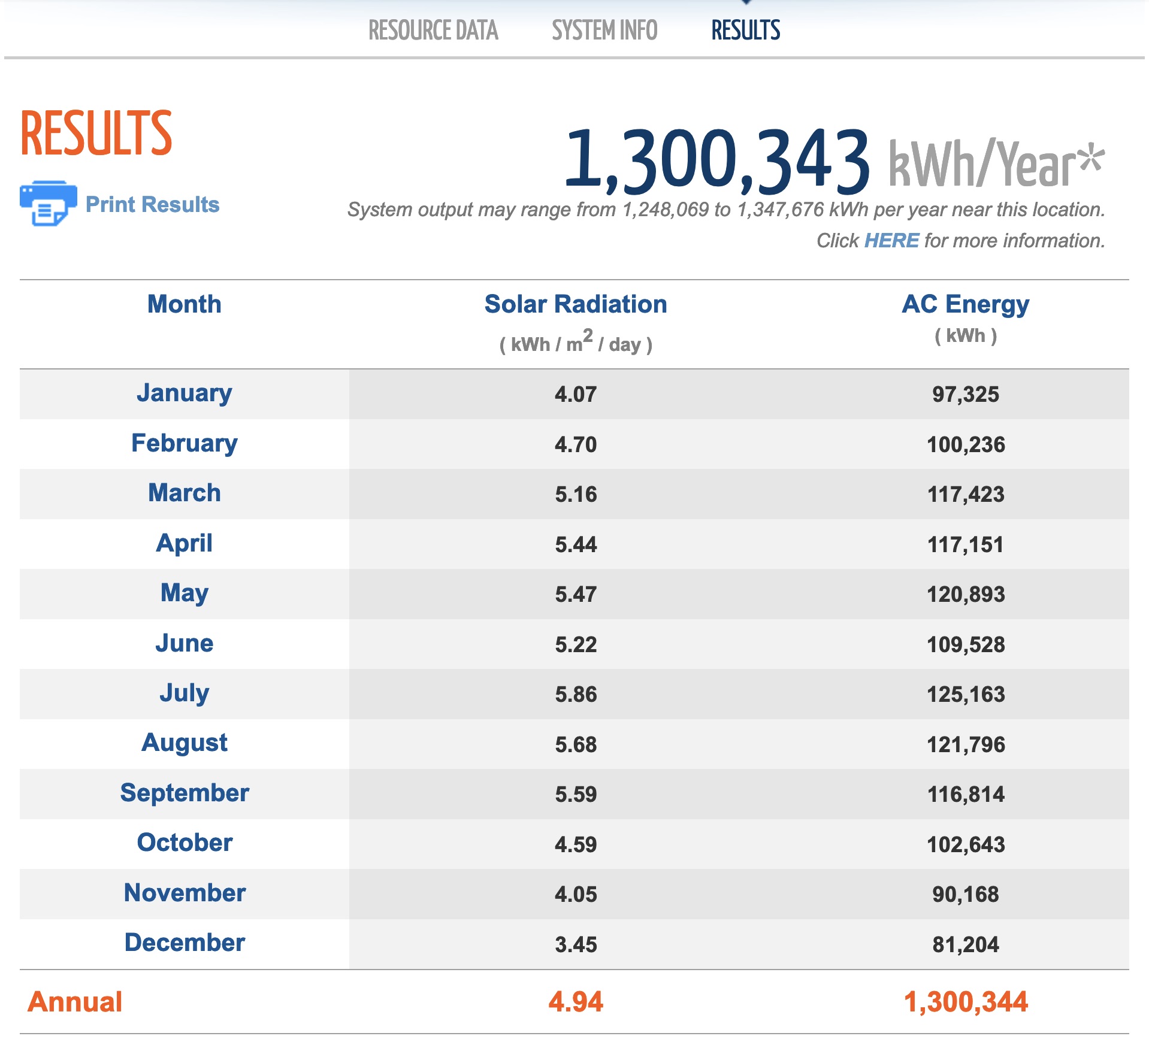Open the System Info tab
This screenshot has width=1149, height=1042.
[604, 31]
